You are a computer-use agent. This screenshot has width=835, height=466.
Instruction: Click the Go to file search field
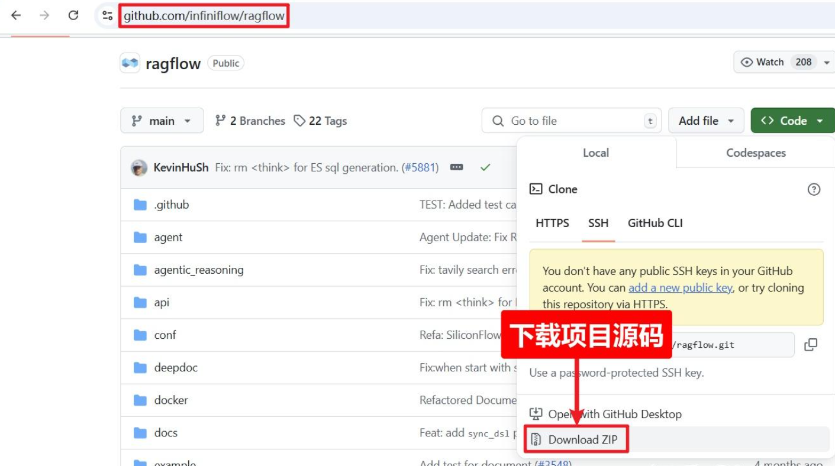(x=571, y=121)
